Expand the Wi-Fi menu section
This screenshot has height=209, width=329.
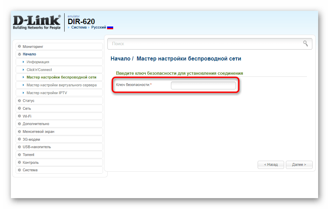click(59, 116)
